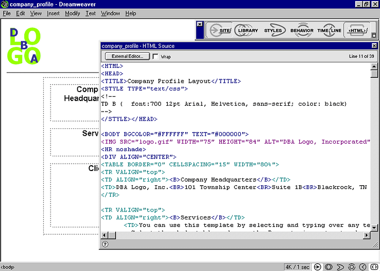
Task: Click the closing STYLE and HEAD line
Action: tap(129, 119)
